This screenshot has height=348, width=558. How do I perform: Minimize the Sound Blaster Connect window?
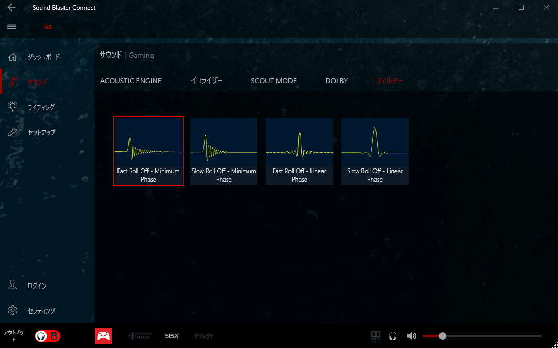coord(496,7)
